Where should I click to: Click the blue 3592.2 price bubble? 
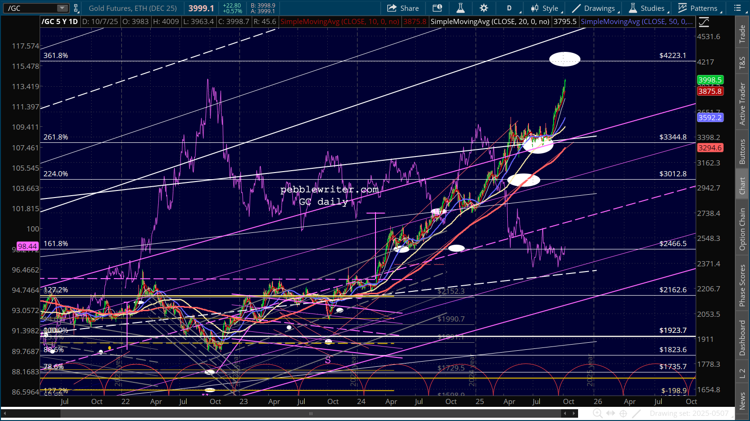click(x=710, y=117)
